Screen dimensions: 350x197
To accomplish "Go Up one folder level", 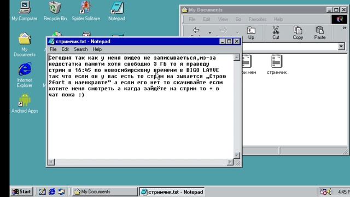I will [251, 33].
